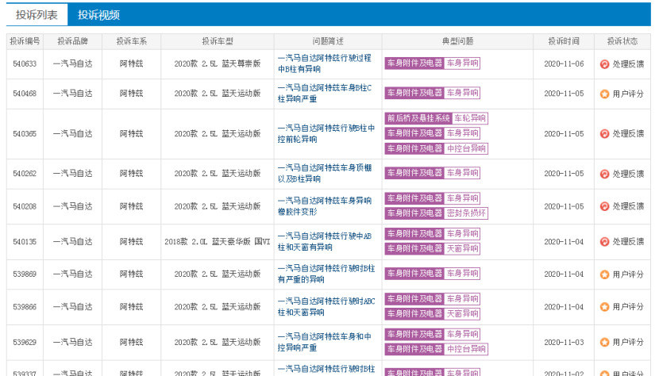
Task: Open complaint link 车身顶棚以及B柱异响
Action: pos(325,173)
